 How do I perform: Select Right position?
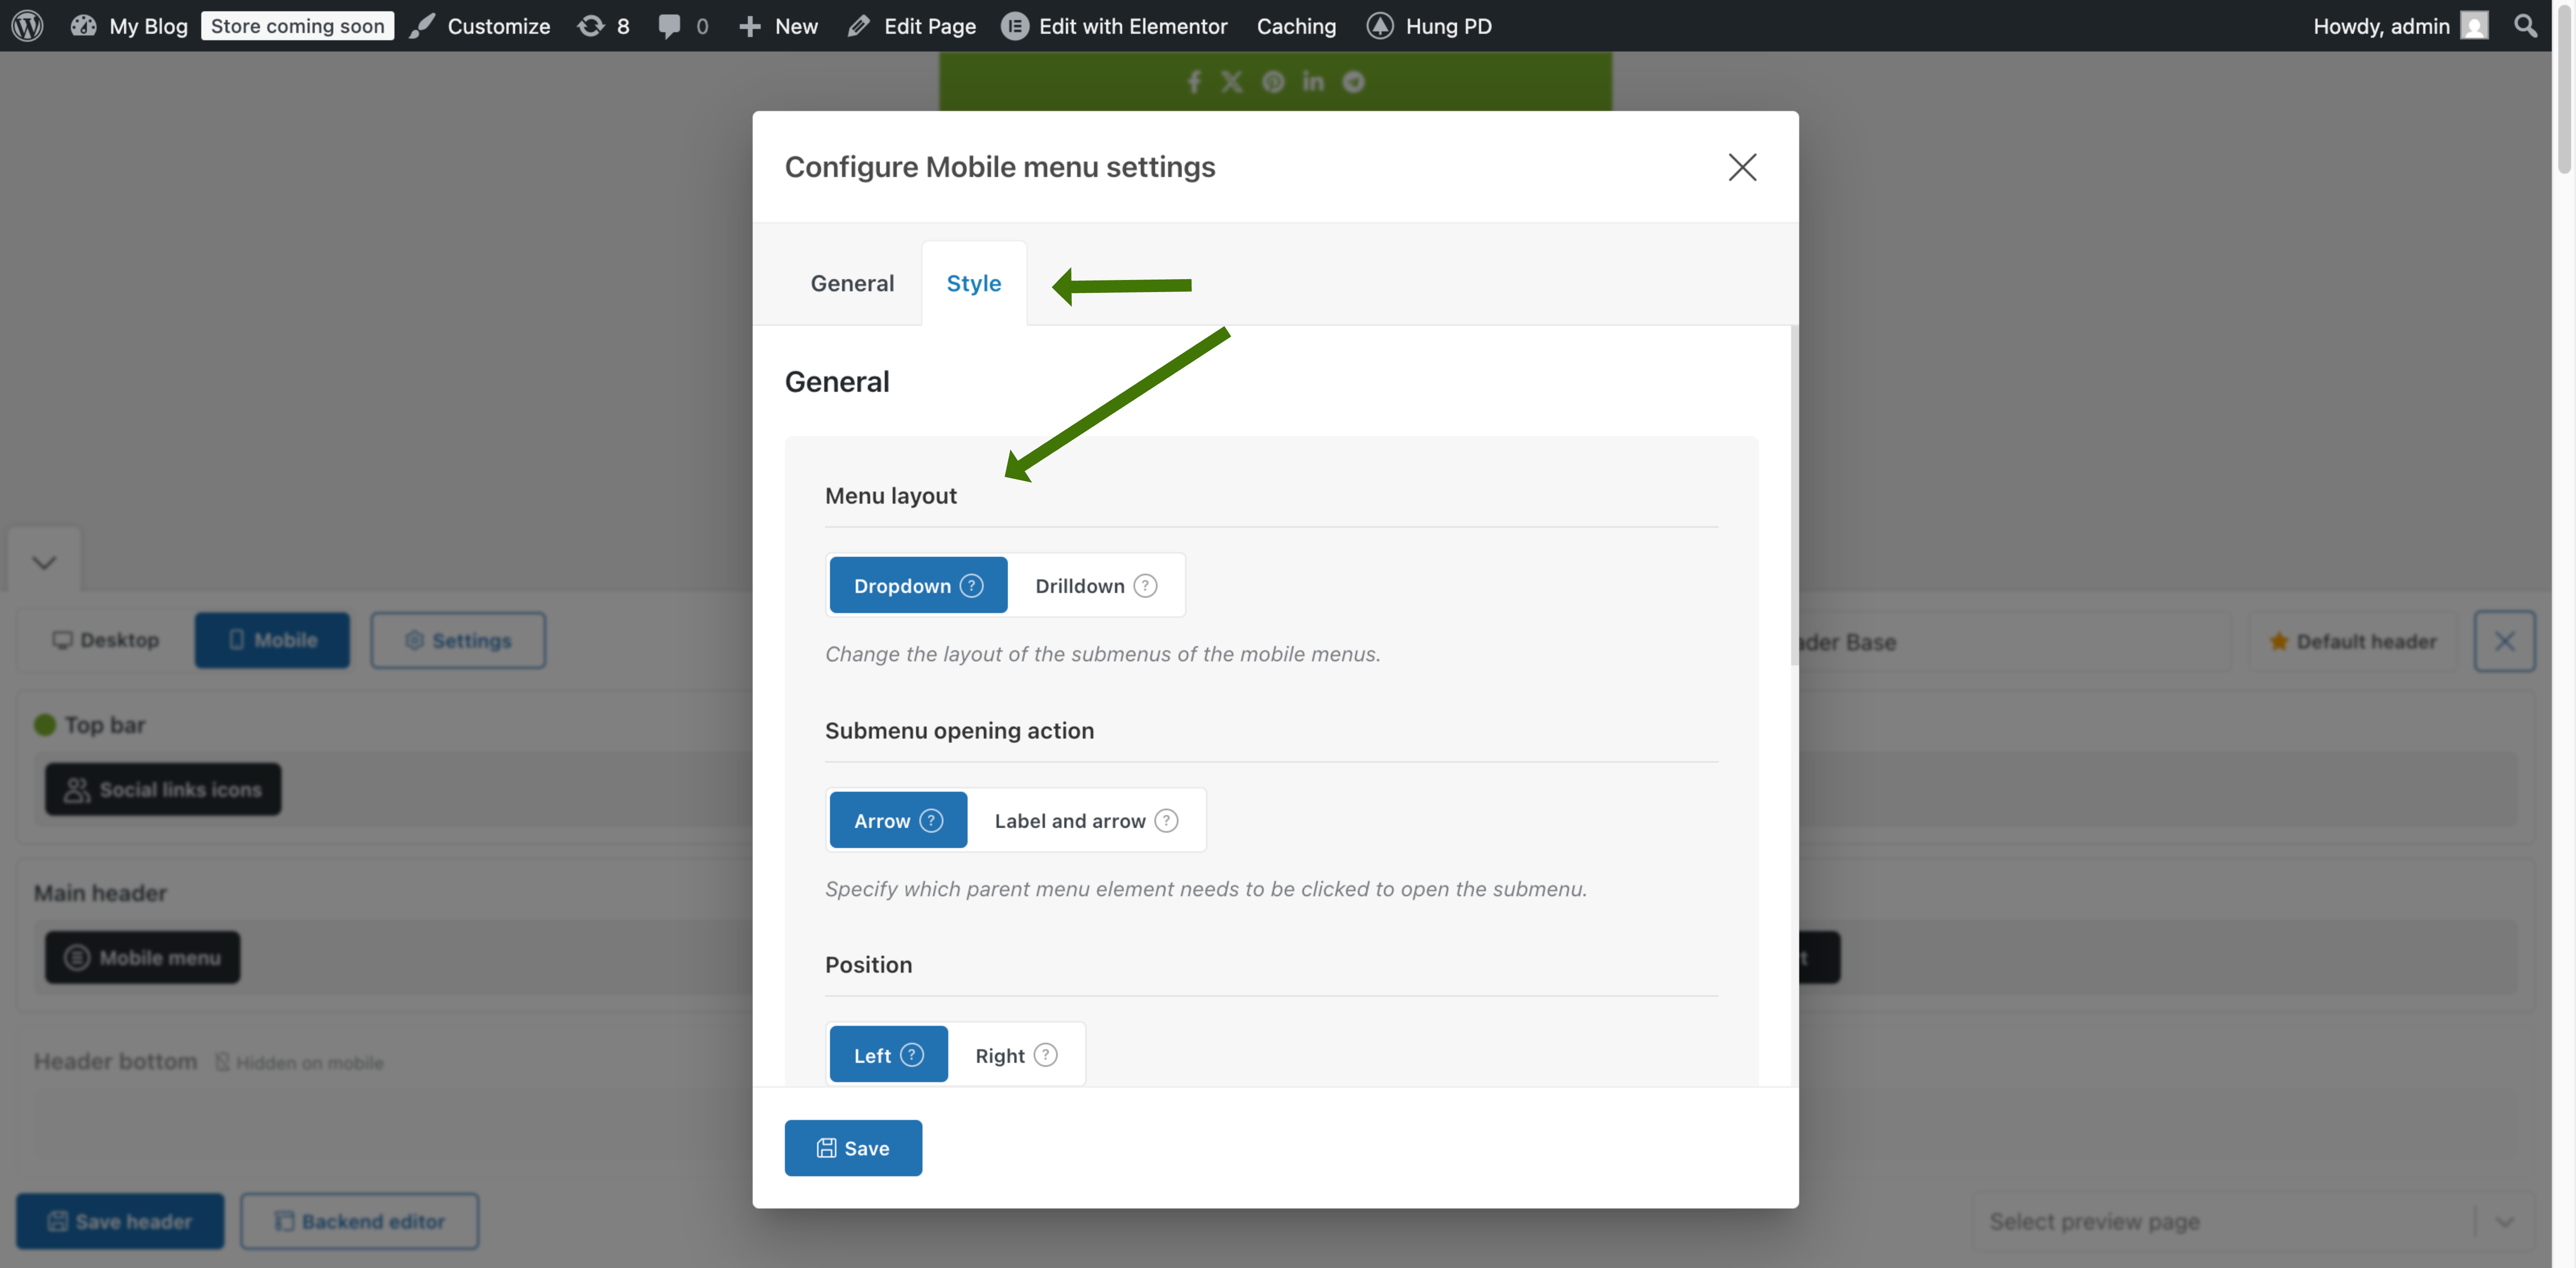coord(1016,1054)
